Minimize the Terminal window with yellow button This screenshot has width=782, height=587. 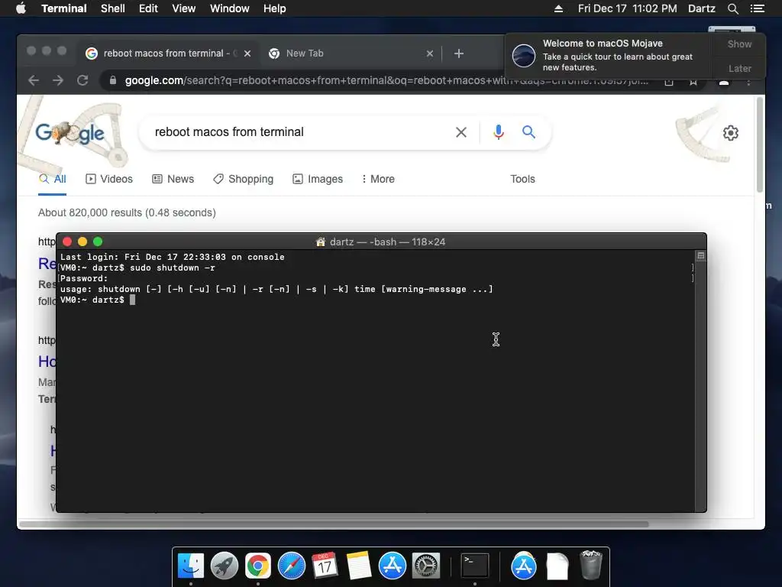82,242
